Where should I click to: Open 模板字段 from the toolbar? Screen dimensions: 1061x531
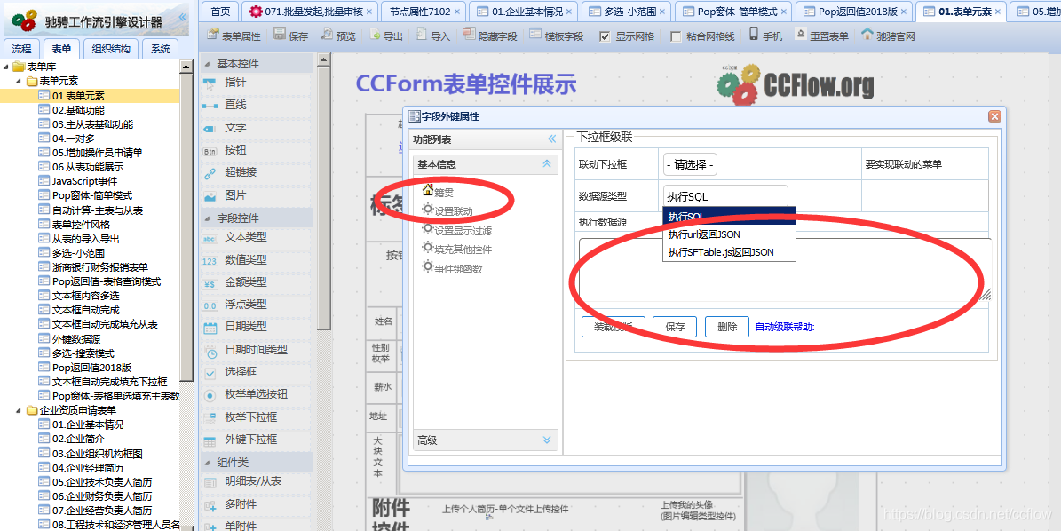click(x=556, y=36)
